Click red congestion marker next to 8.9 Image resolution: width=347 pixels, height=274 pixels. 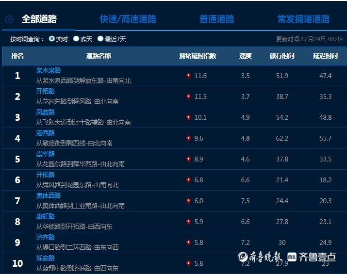tap(188, 159)
